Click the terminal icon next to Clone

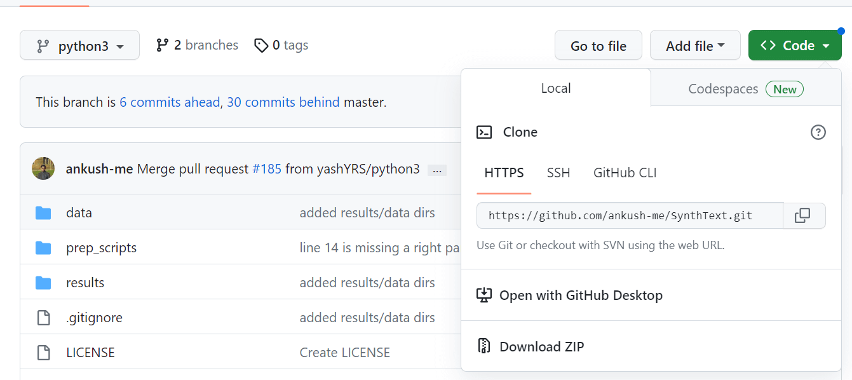[x=484, y=132]
